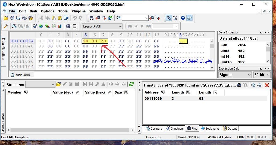The width and height of the screenshot is (276, 145).
Task: Switch to the Compare results tab
Action: tap(154, 129)
